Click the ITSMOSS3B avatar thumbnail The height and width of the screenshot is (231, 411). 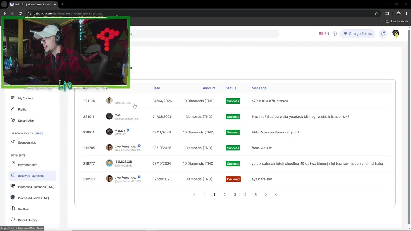click(109, 163)
